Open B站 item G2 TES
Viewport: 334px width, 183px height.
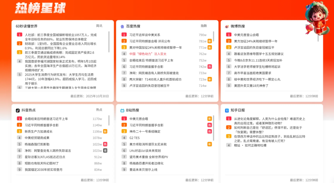[x=134, y=138]
